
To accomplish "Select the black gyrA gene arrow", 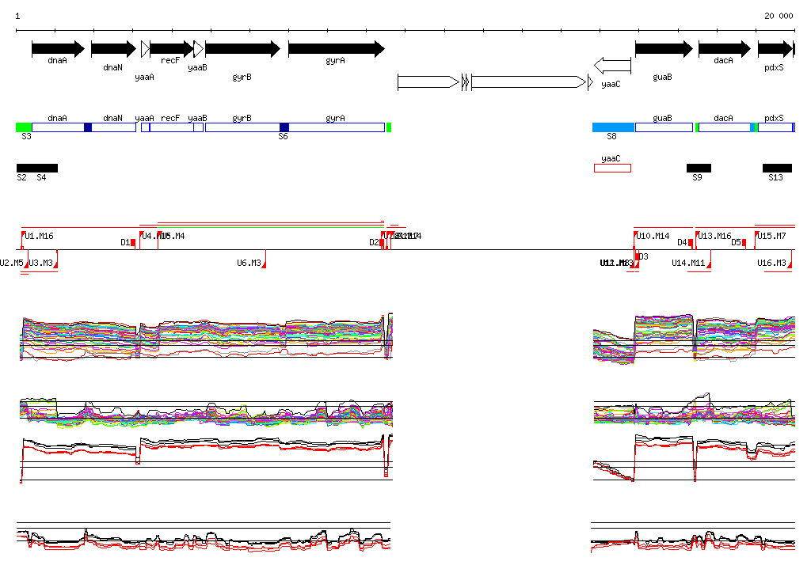I will [x=336, y=49].
